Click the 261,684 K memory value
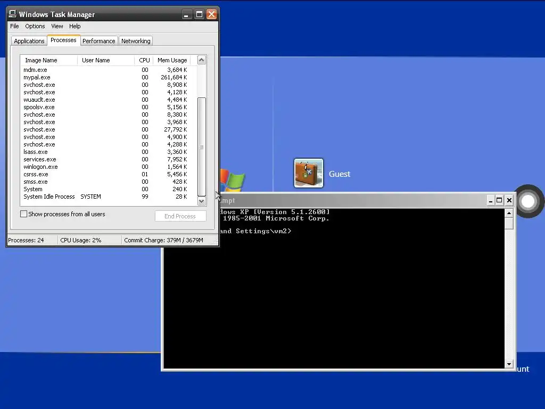Screen dimensions: 545x409 click(174, 77)
